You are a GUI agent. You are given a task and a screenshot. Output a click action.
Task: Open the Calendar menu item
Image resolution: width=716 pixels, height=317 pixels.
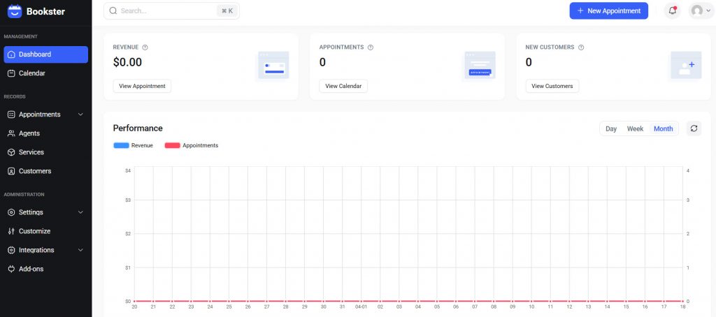[45, 73]
